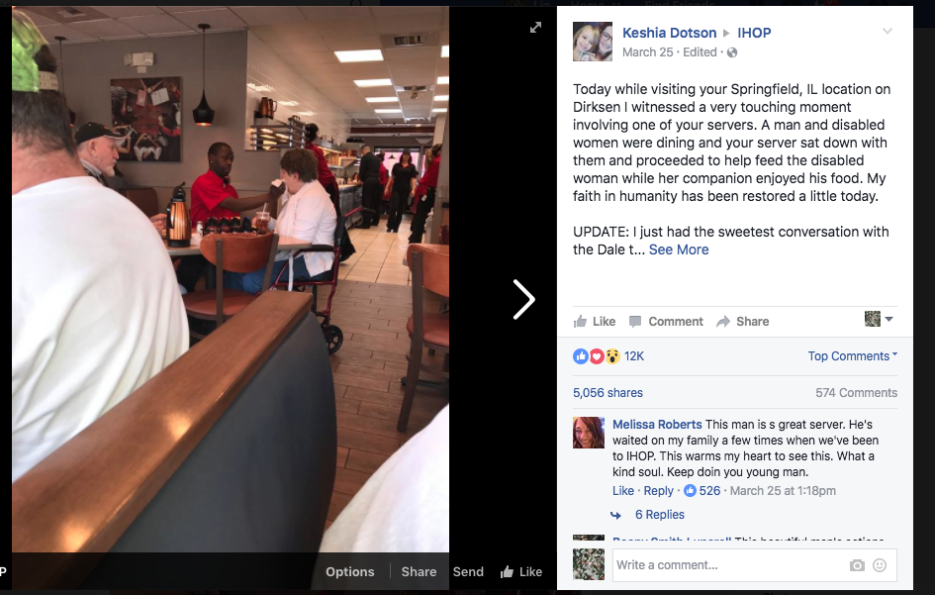Viewport: 935px width, 595px height.
Task: Expand photo to fullscreen with arrows icon
Action: coord(535,28)
